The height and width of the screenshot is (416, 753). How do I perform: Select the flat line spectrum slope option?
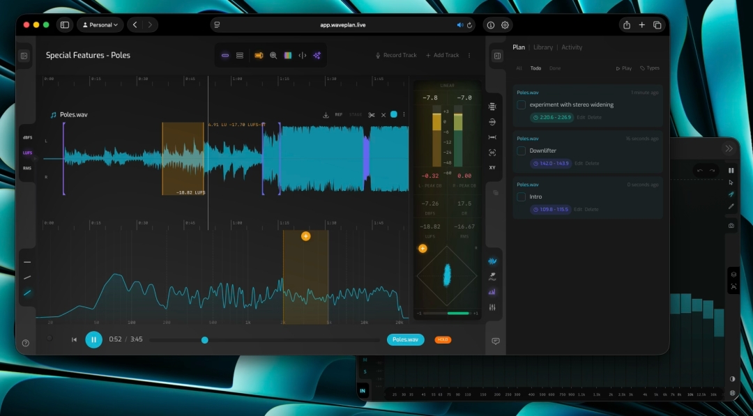27,262
